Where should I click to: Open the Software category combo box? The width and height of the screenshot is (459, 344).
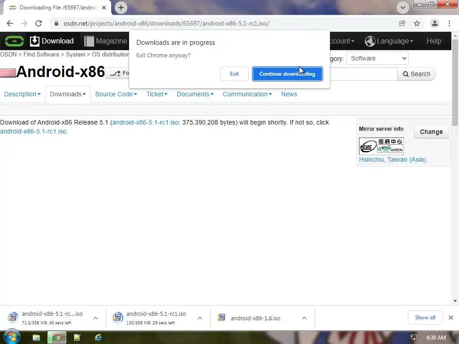[377, 58]
